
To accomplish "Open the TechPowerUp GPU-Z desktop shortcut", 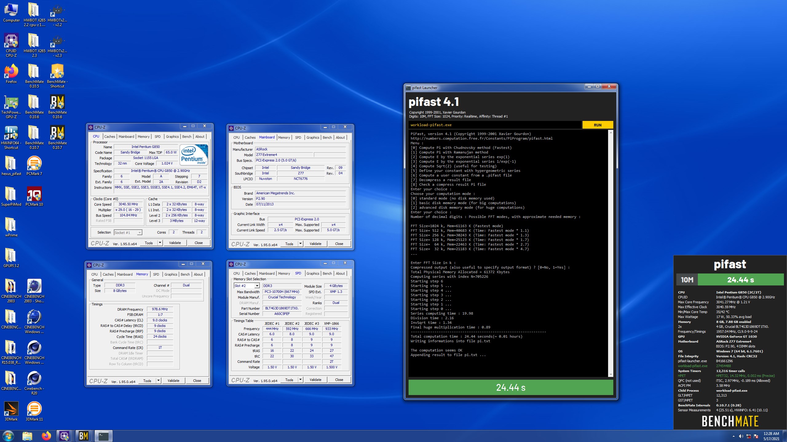I will 11,107.
